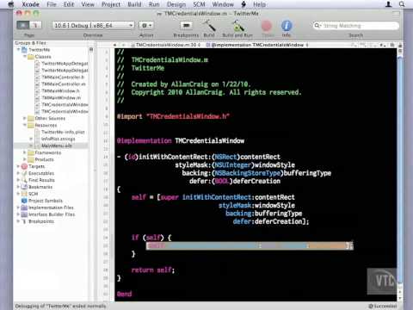This screenshot has height=310, width=413.
Task: Open the SCM menu
Action: coord(199,4)
